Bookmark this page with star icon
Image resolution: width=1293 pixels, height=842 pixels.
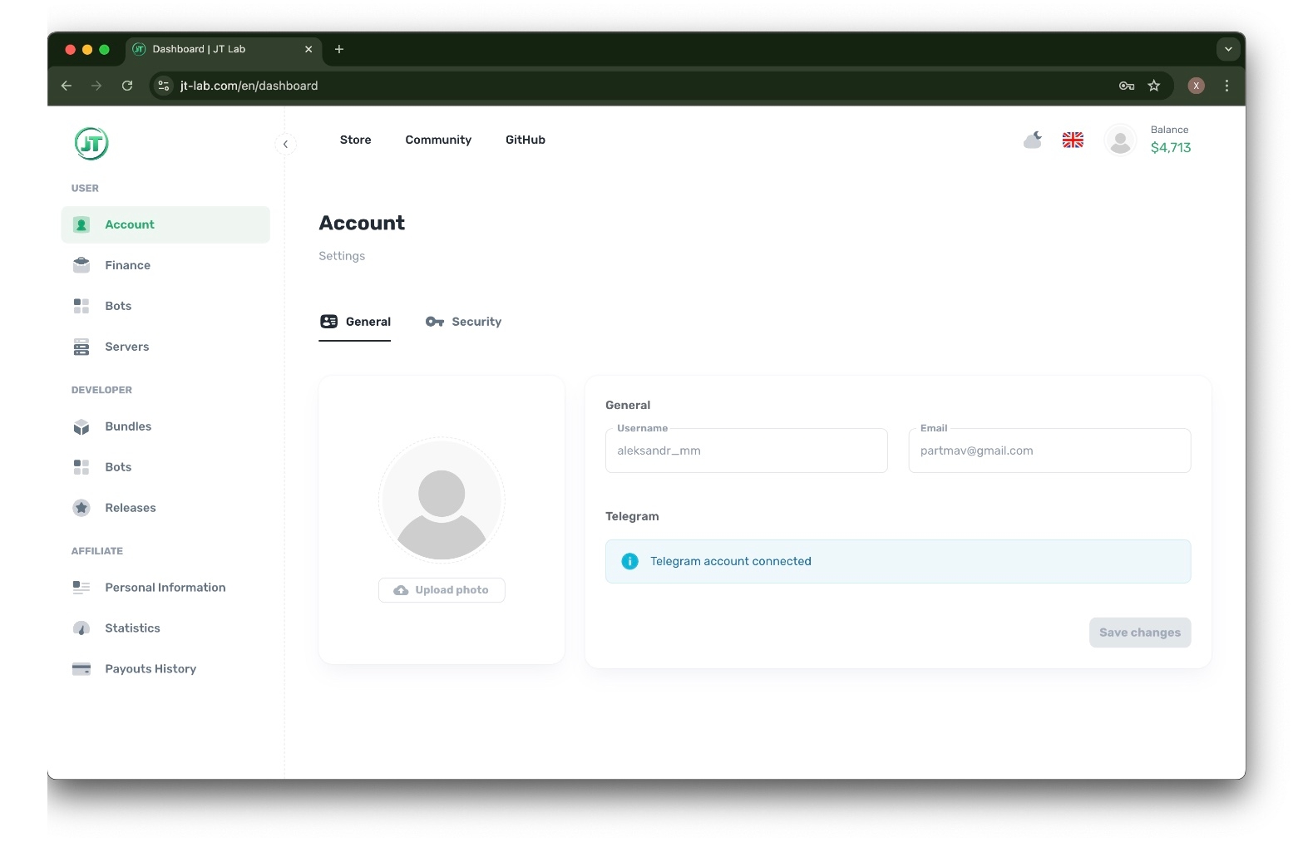(x=1154, y=86)
